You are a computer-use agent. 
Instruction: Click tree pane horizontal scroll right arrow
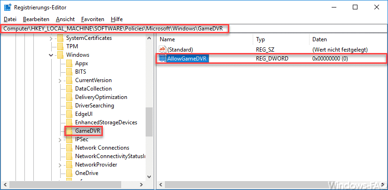141,184
